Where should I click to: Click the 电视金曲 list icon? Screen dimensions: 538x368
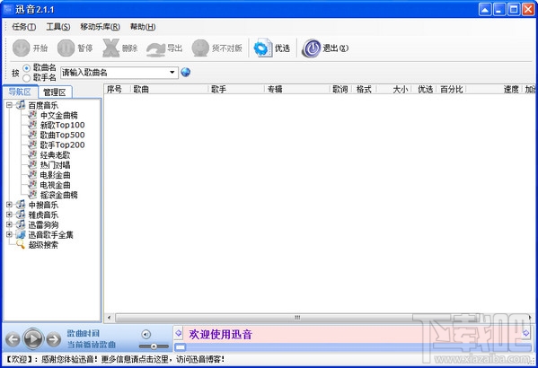click(32, 185)
